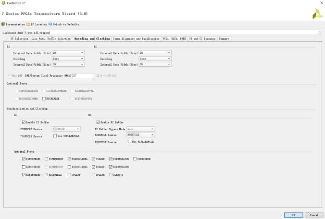Open TX External Data Width dropdown

(68, 53)
